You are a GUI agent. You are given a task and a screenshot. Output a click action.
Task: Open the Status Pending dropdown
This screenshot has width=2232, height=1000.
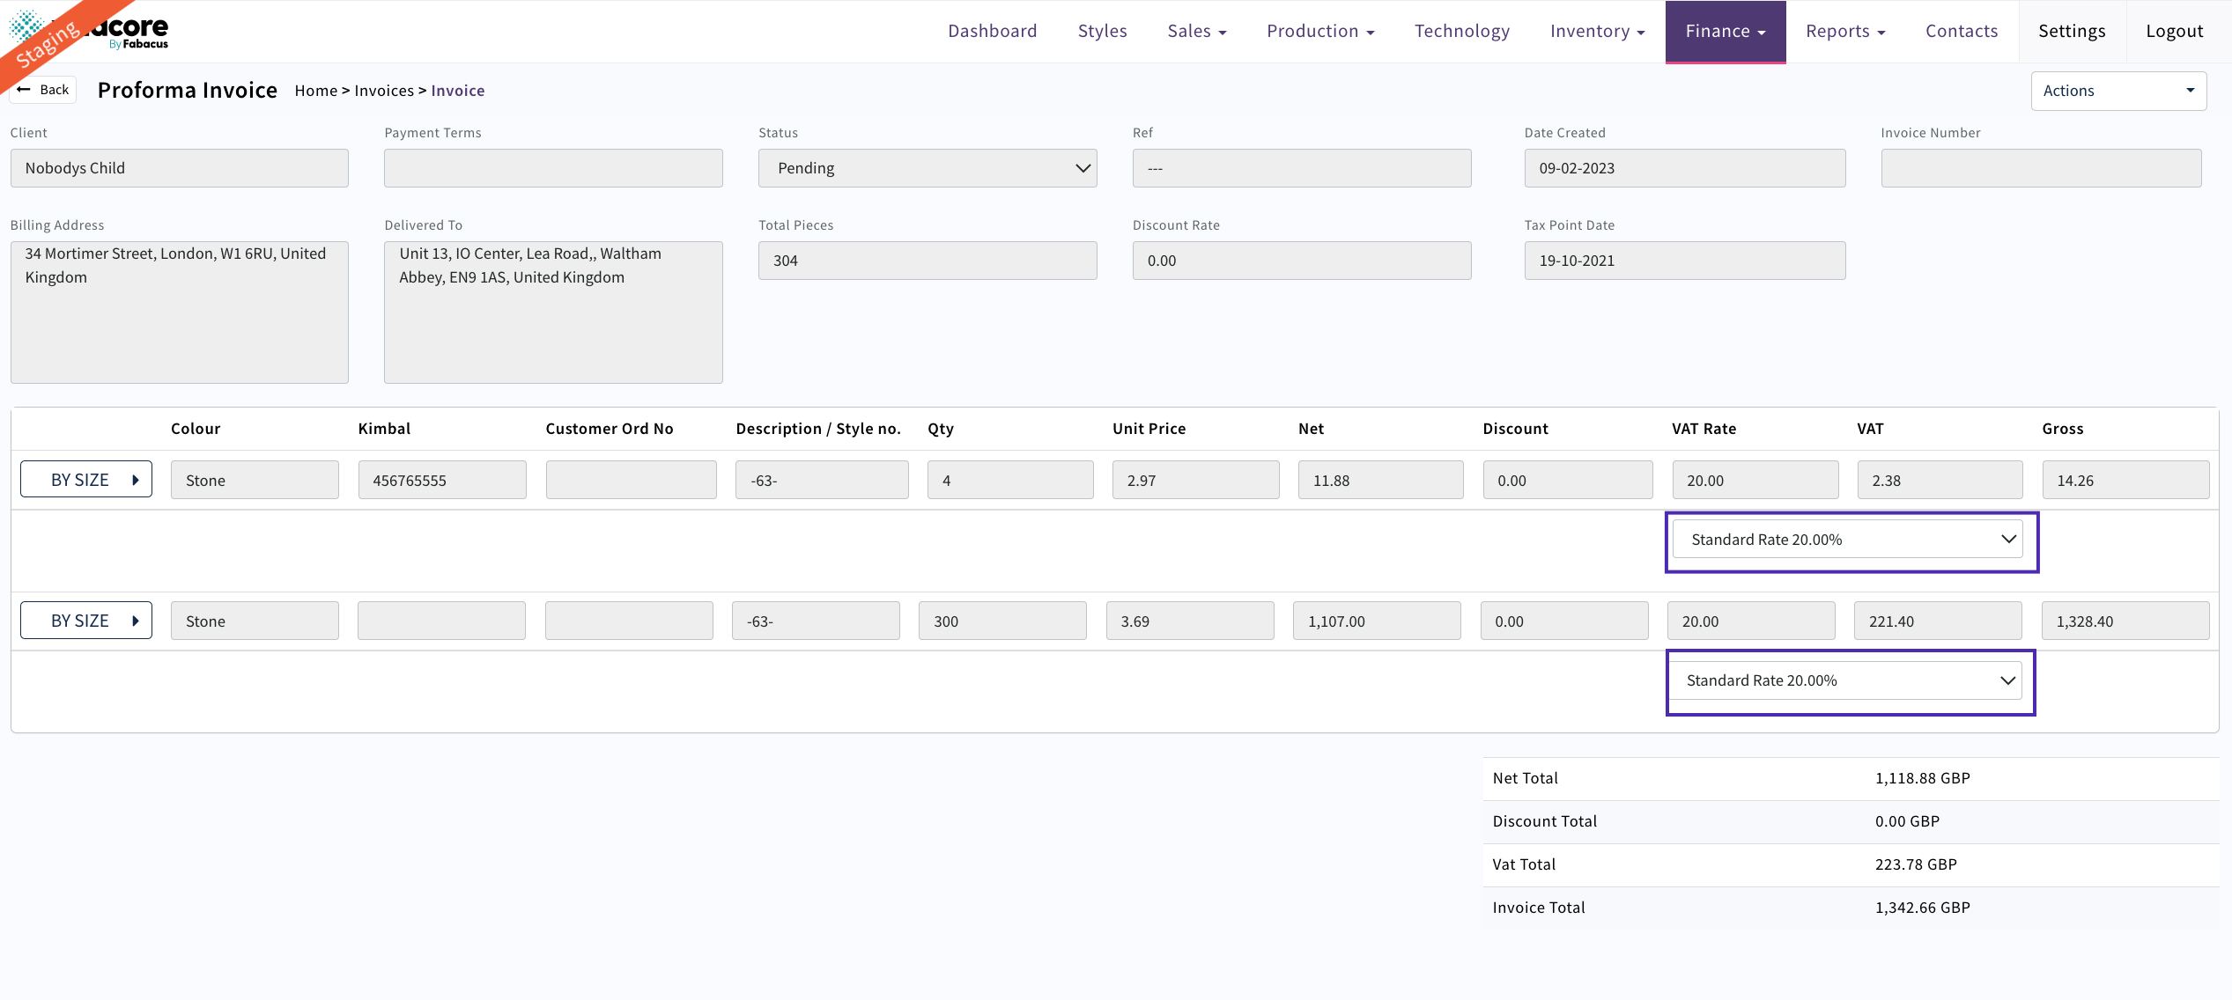tap(927, 168)
